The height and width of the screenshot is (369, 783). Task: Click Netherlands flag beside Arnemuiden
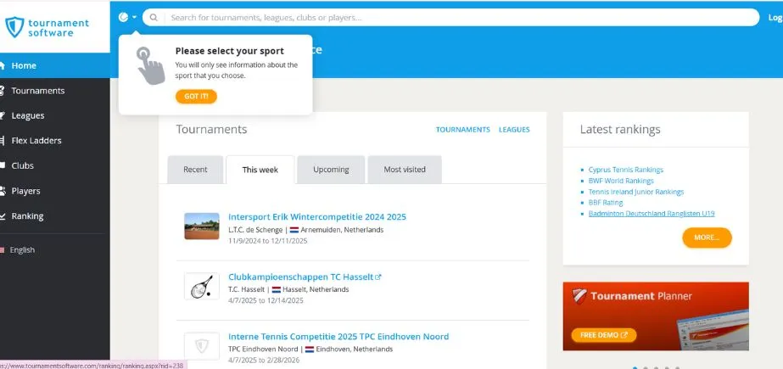[x=294, y=230]
